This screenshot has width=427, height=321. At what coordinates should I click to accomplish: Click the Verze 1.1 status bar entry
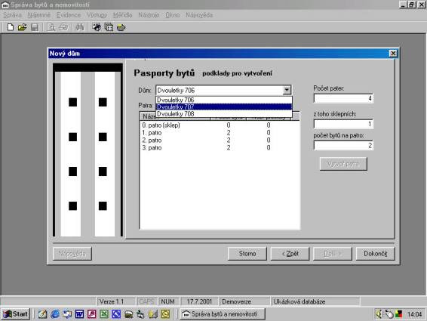[x=116, y=301]
